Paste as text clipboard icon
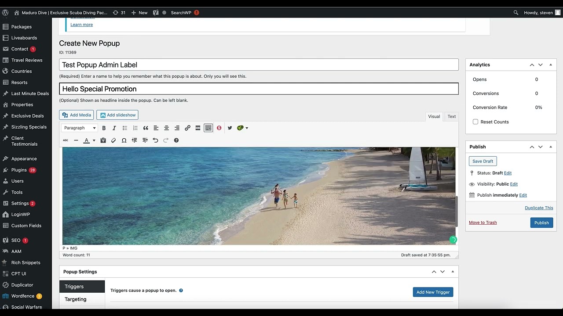 click(x=103, y=140)
